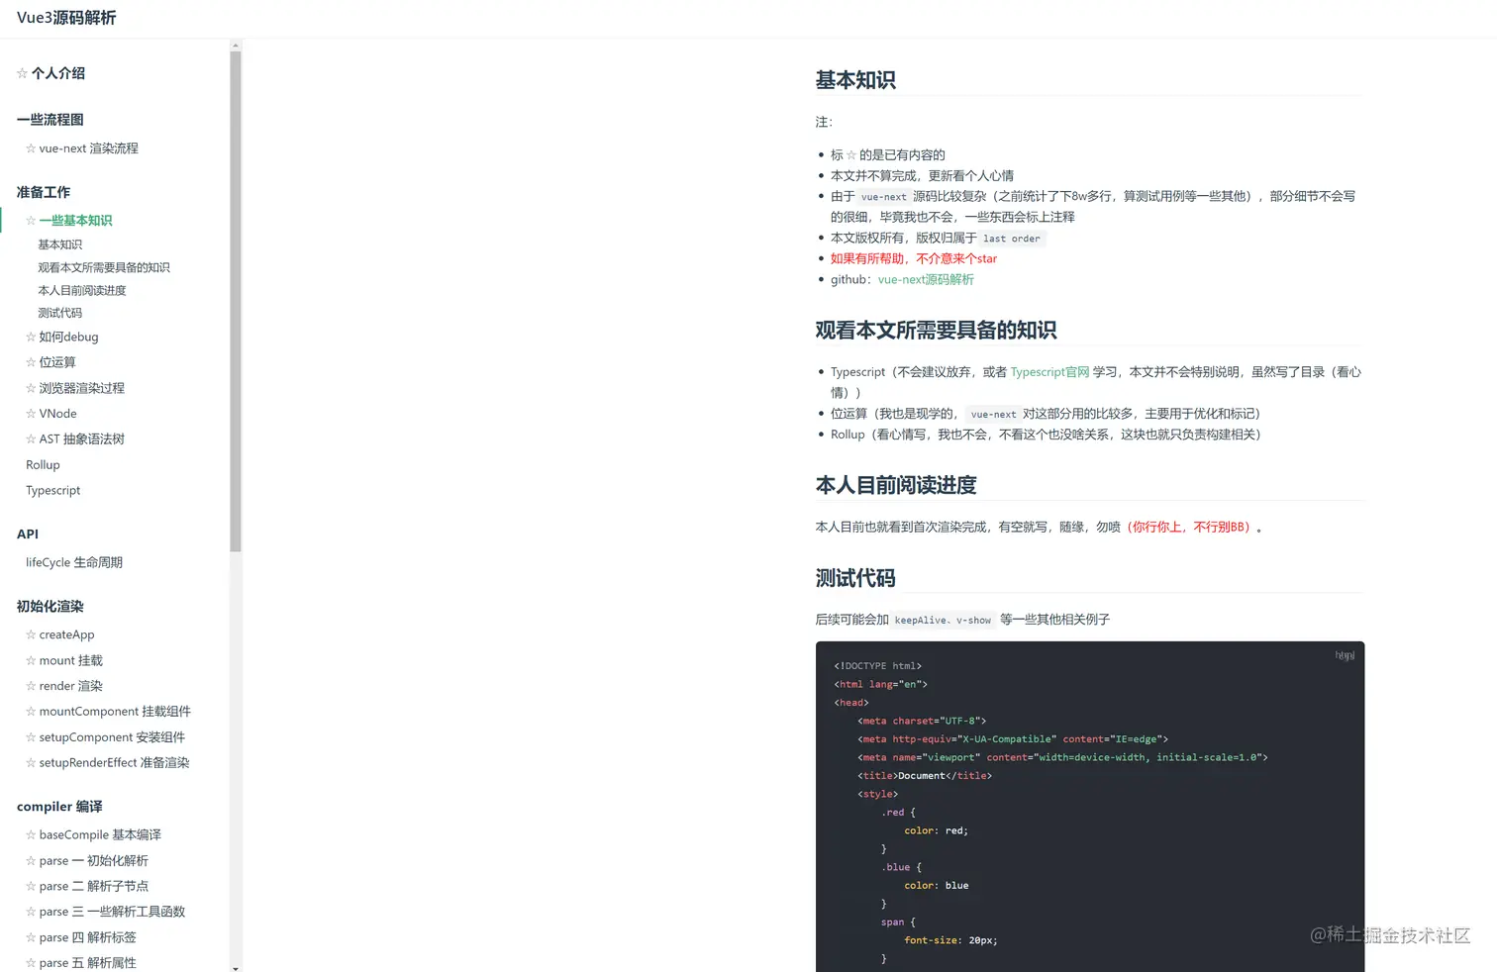The image size is (1497, 972).
Task: Open setupComponent 安装组件 sidebar page
Action: [x=105, y=737]
